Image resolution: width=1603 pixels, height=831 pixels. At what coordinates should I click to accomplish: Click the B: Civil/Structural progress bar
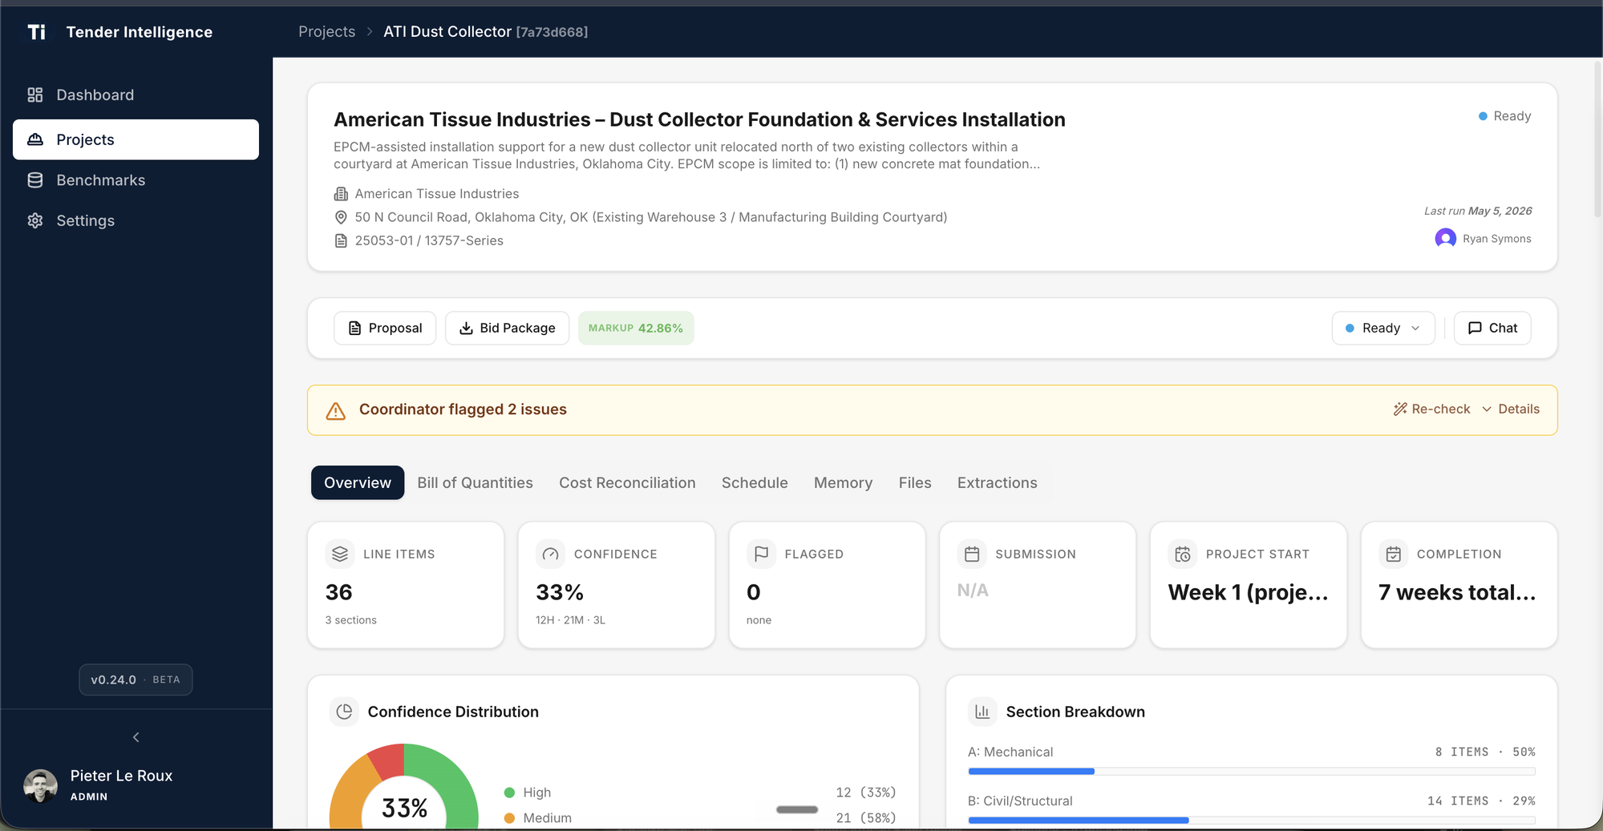pos(1251,820)
